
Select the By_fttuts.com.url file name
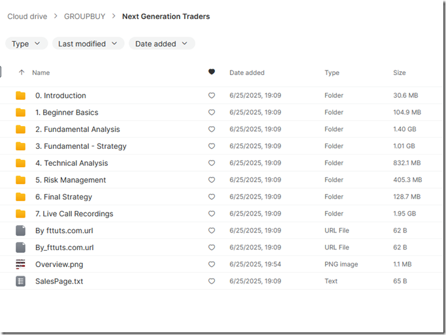65,247
